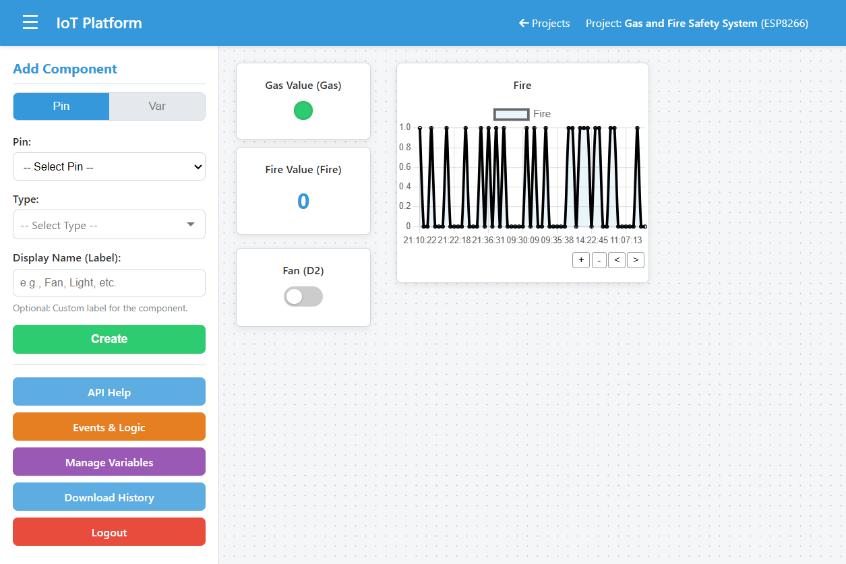Click the Optional custom label hint text
The height and width of the screenshot is (564, 846).
tap(100, 308)
